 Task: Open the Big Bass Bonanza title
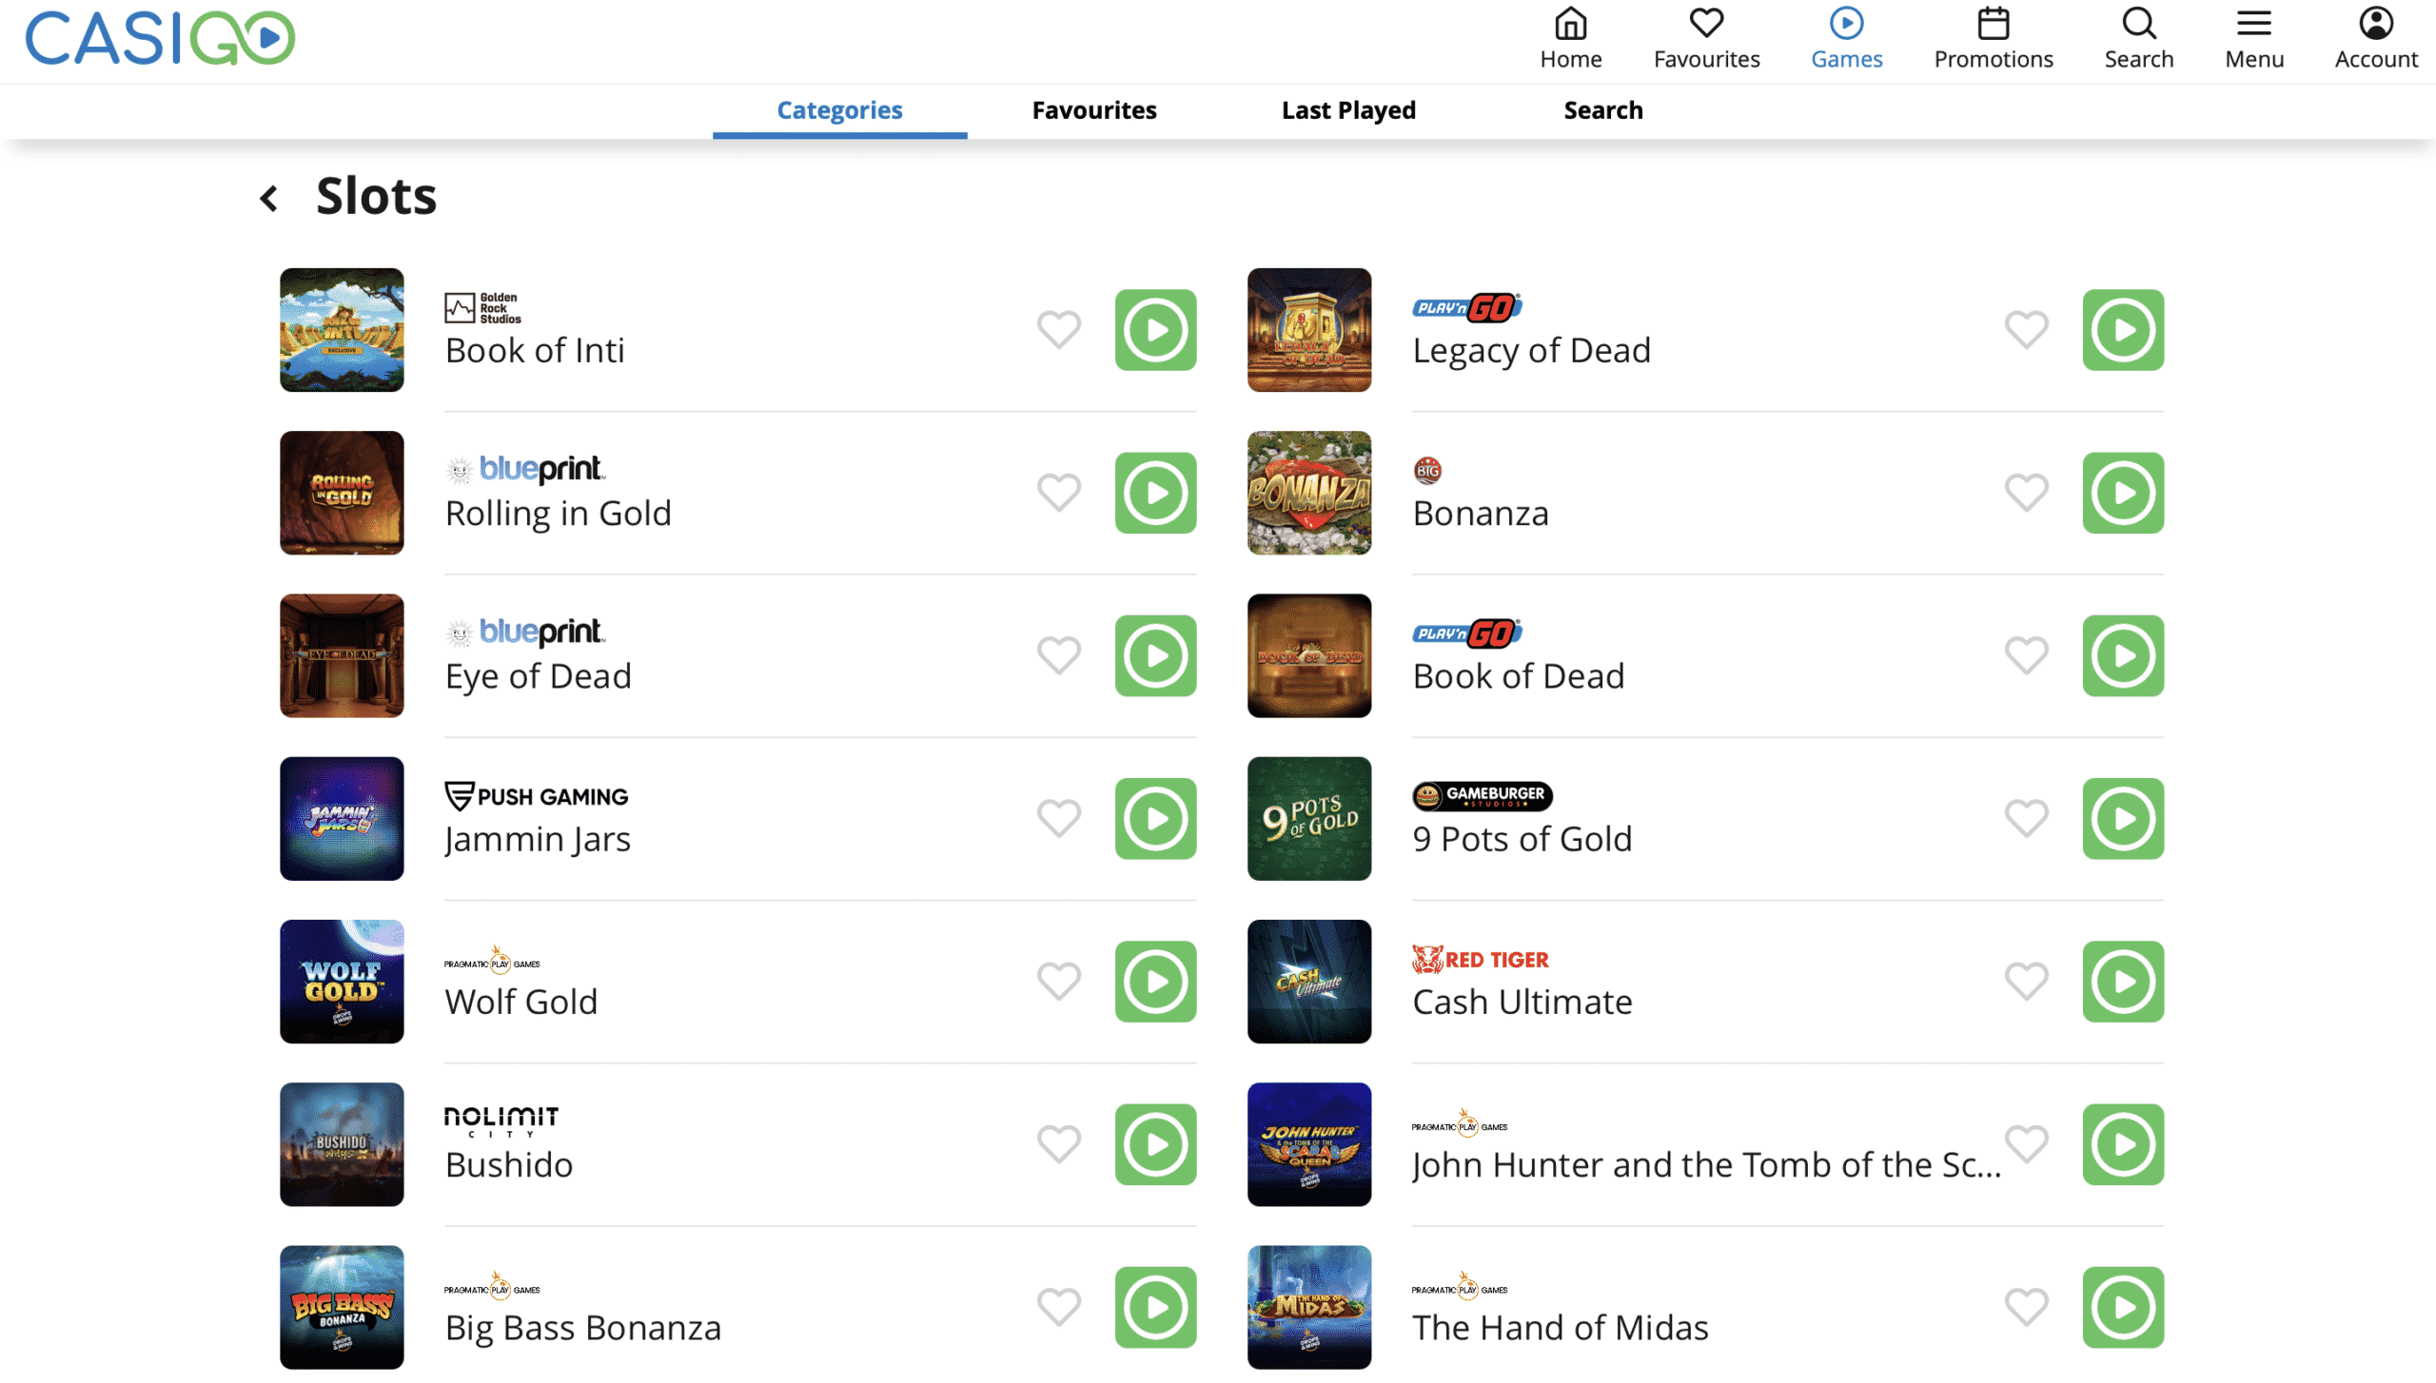click(582, 1328)
